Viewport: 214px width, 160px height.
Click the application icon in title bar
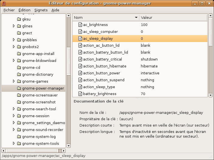pos(4,3)
